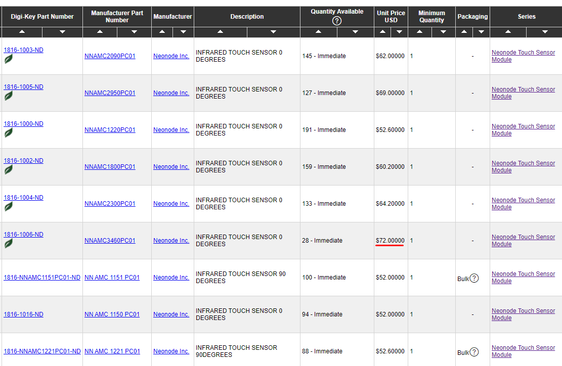Click Neonode Inc. link in NNAMC2090PC01 row

[171, 56]
